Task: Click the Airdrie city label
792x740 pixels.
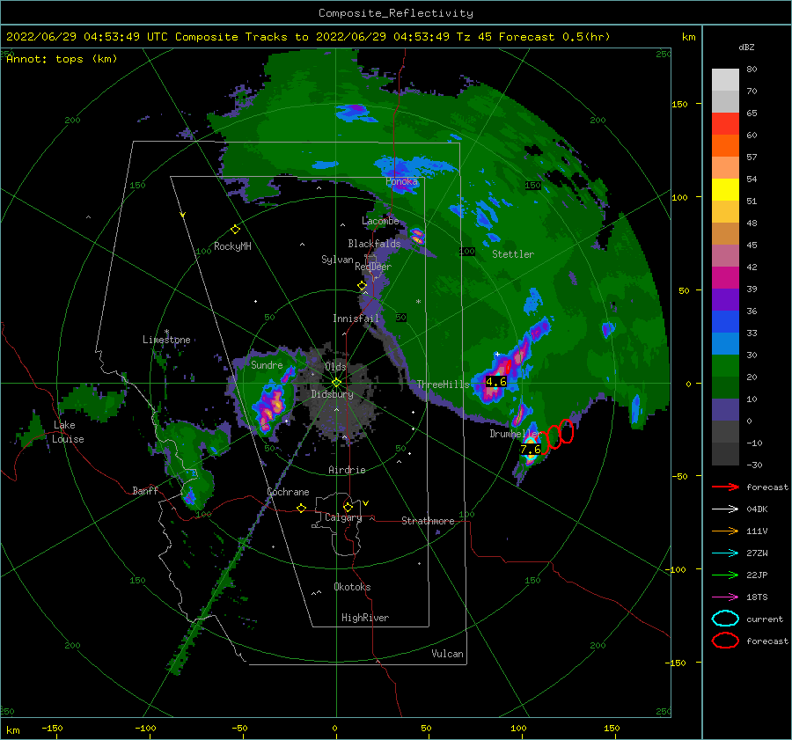Action: (x=347, y=470)
